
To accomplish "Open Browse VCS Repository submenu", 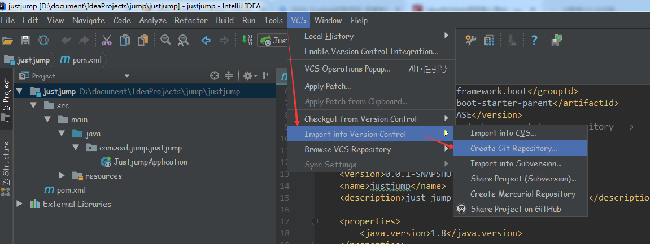I will pos(371,149).
